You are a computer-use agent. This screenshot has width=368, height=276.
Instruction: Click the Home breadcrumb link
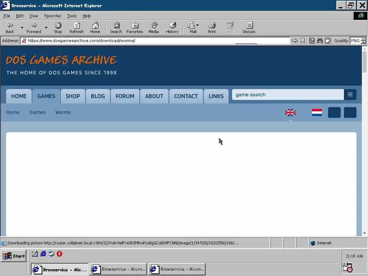(x=13, y=112)
